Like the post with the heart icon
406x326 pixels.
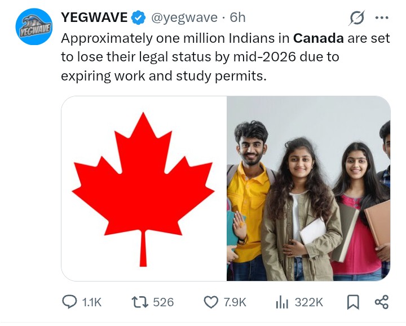coord(211,302)
